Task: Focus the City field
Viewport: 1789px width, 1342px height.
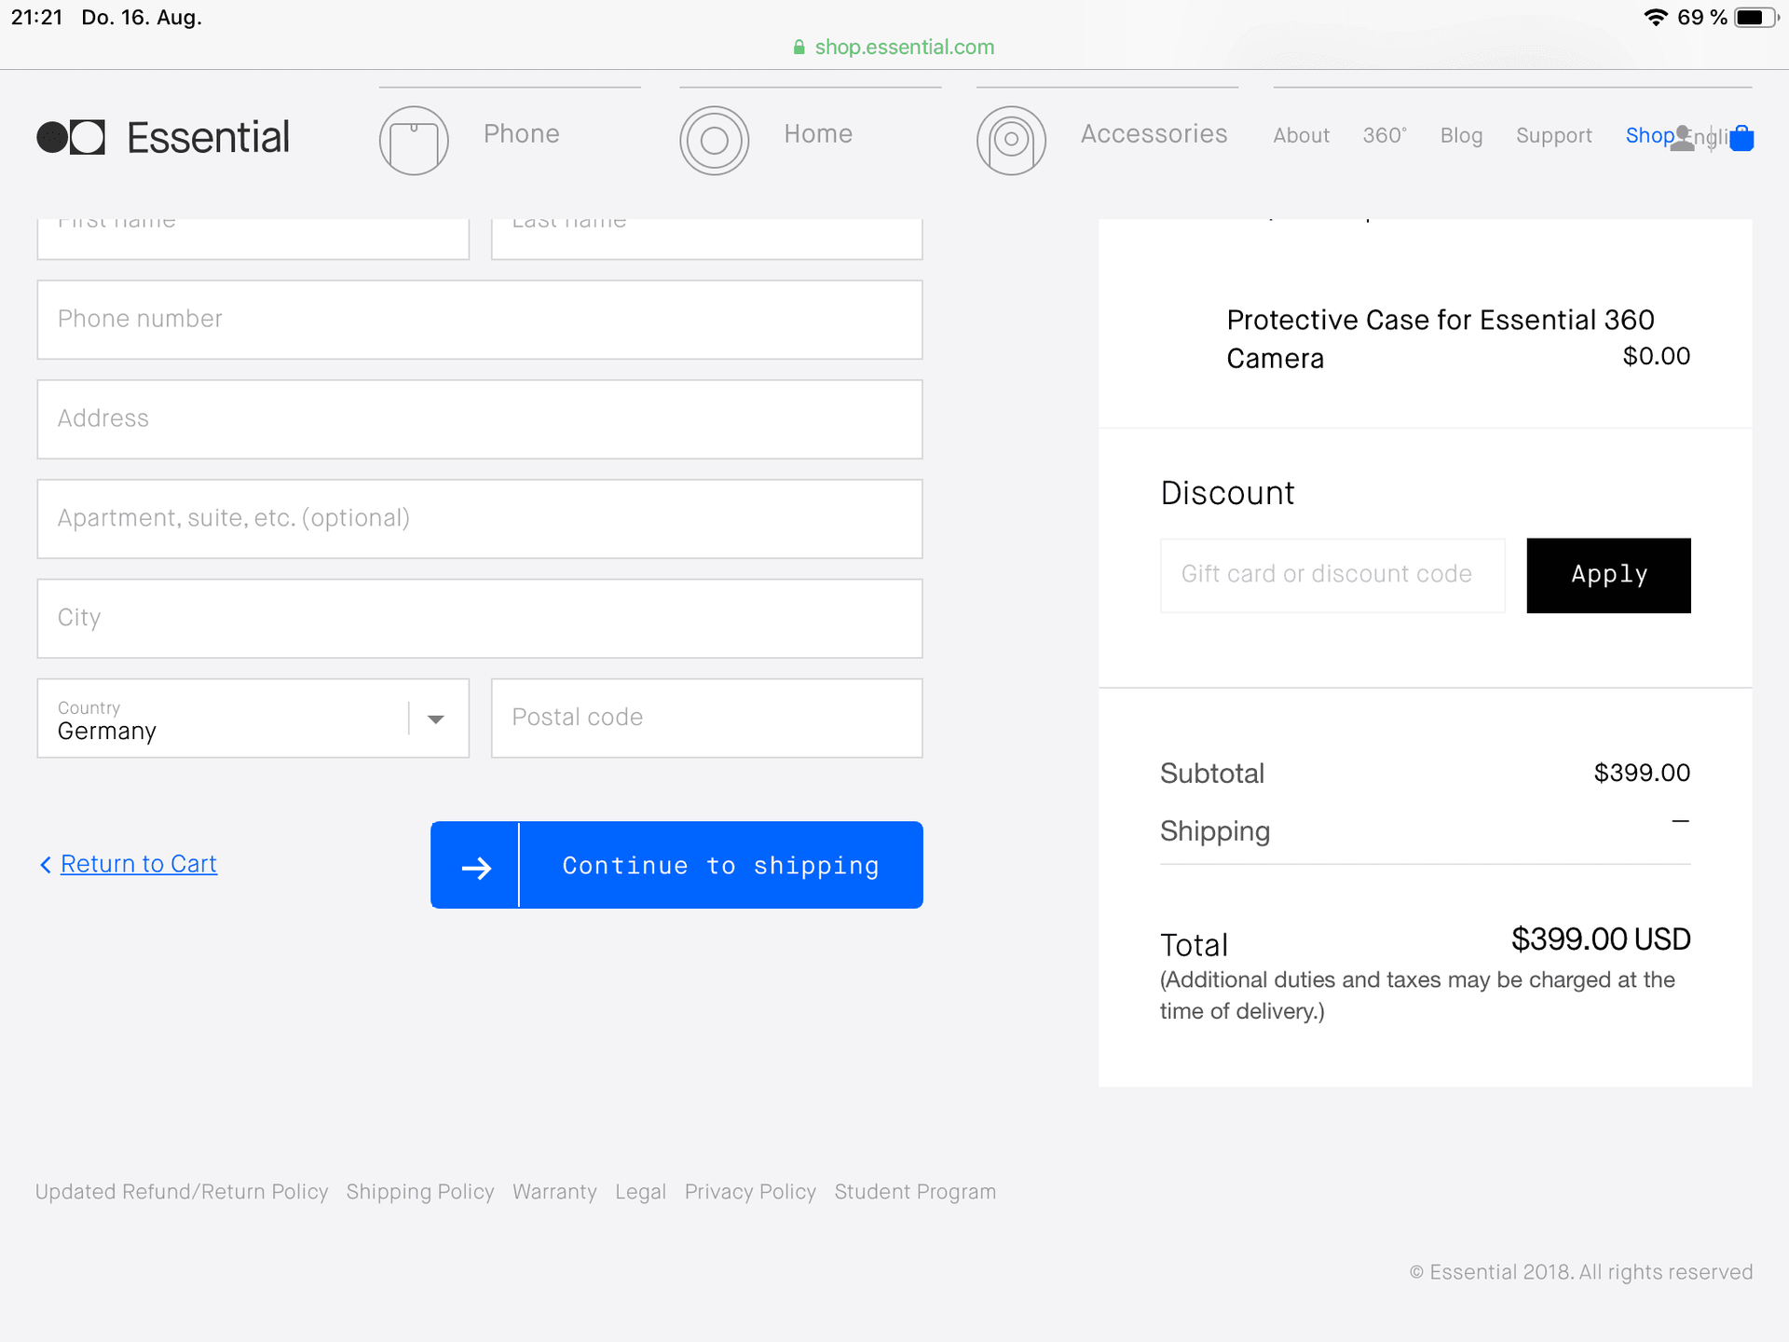Action: (x=480, y=619)
